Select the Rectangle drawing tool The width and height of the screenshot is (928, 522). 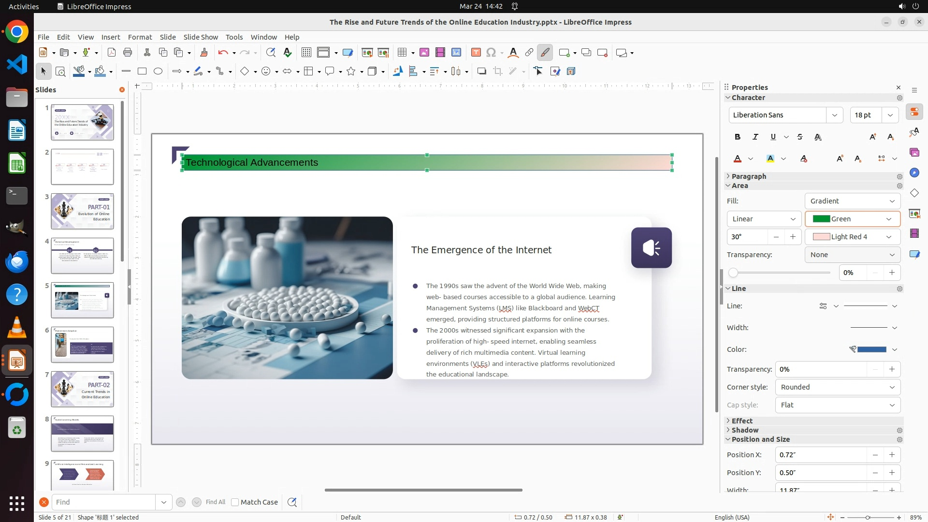pos(142,72)
